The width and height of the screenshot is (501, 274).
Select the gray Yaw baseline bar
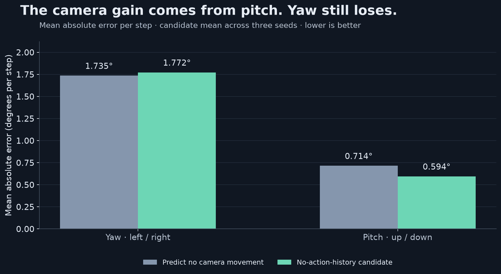(x=99, y=152)
